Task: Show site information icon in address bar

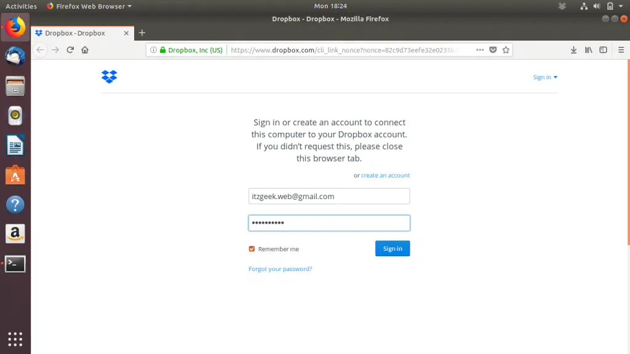Action: pos(153,50)
